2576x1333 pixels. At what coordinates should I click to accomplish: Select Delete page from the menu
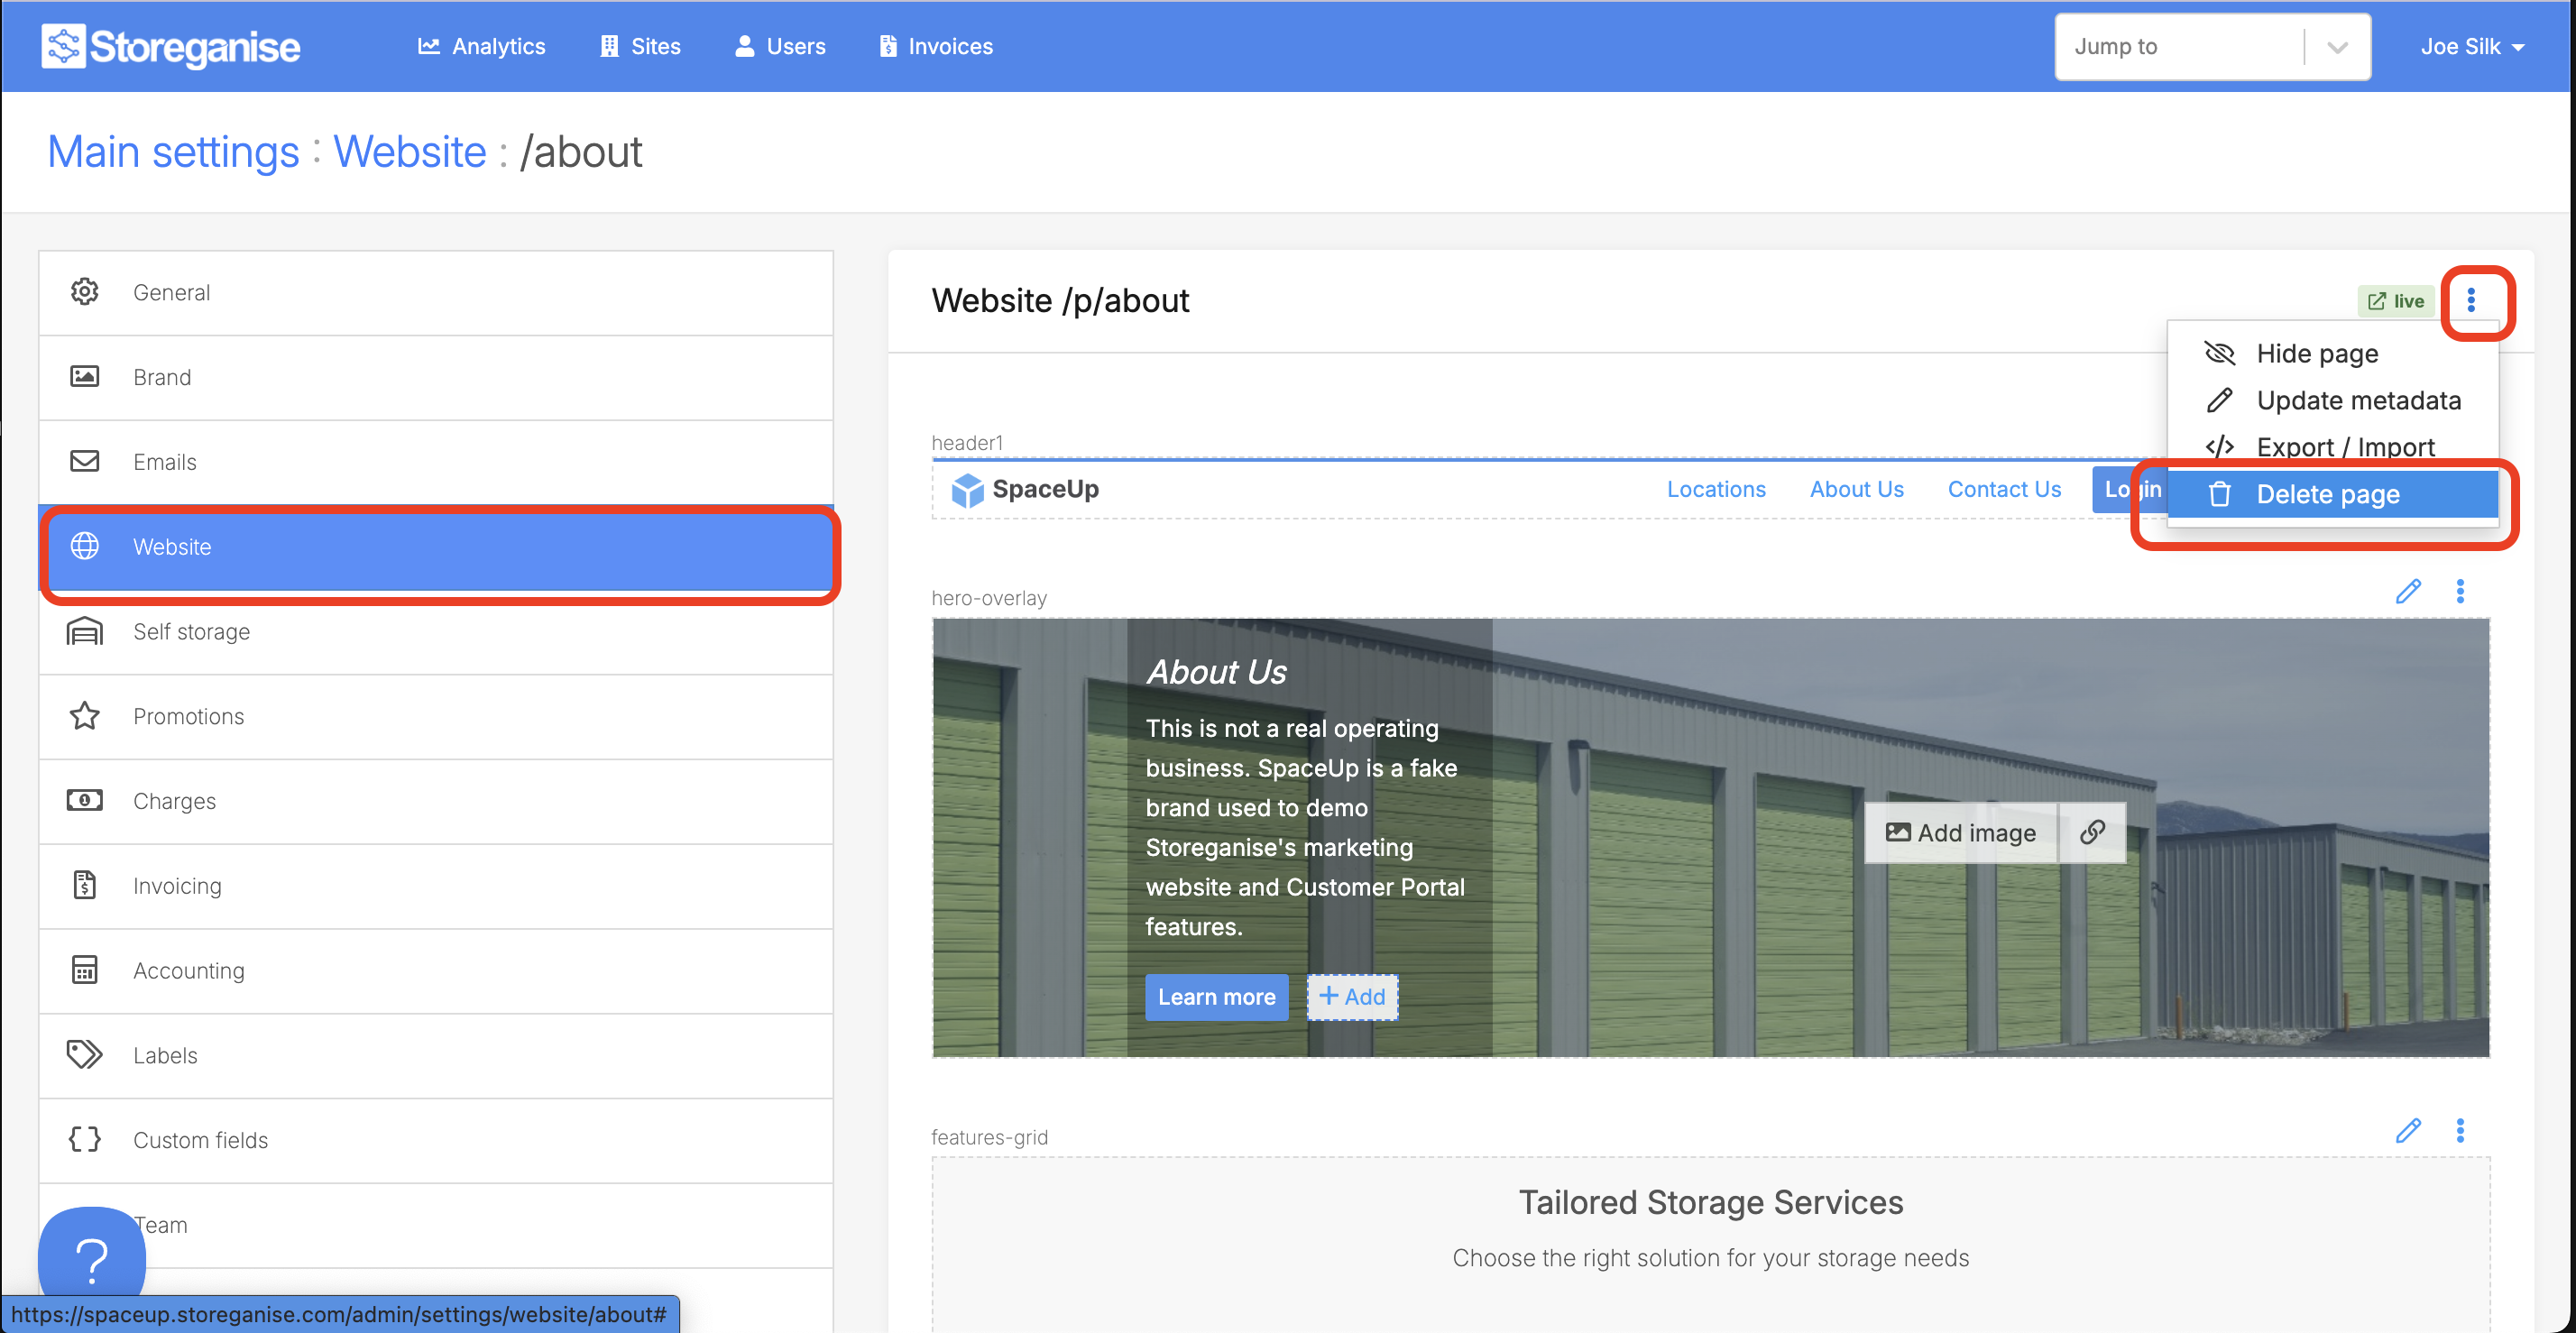tap(2327, 494)
